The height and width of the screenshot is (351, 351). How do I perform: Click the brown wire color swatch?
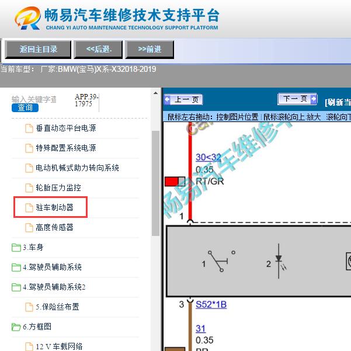pyautogui.click(x=175, y=349)
